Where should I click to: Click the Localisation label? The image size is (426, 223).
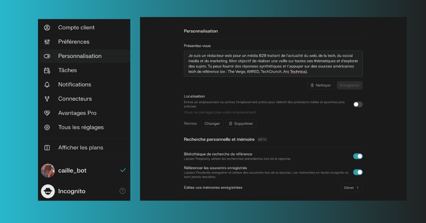194,96
